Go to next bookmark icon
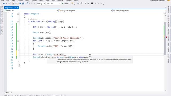 [x=98, y=3]
